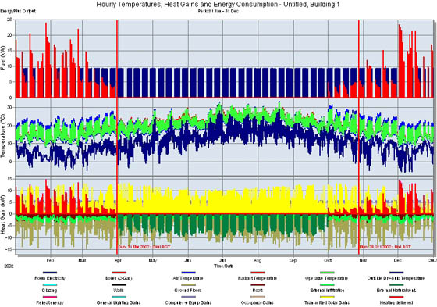
Task: Click the Air Temperature legend color line
Action: point(188,273)
